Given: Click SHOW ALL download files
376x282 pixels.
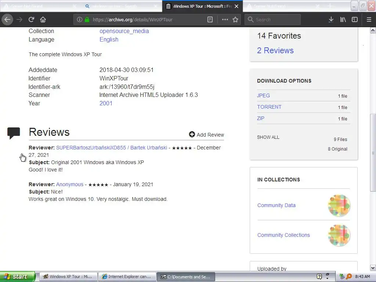Looking at the screenshot, I should (268, 137).
